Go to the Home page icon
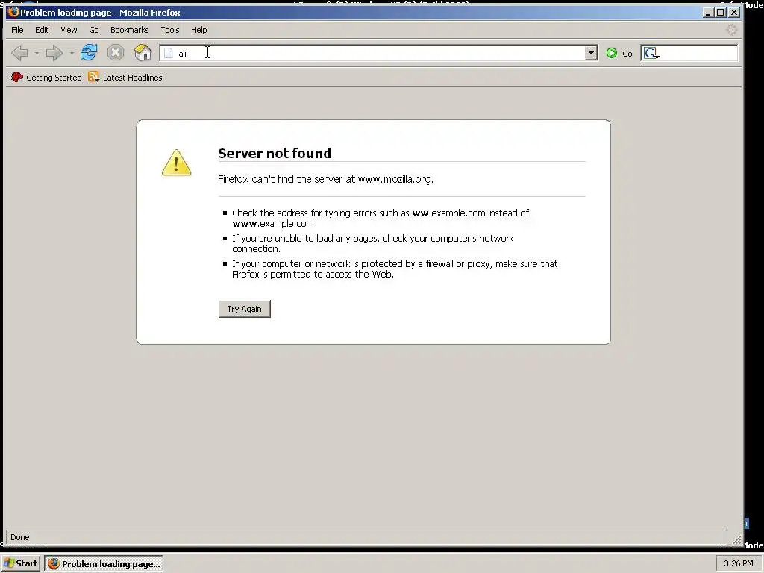 [x=143, y=52]
